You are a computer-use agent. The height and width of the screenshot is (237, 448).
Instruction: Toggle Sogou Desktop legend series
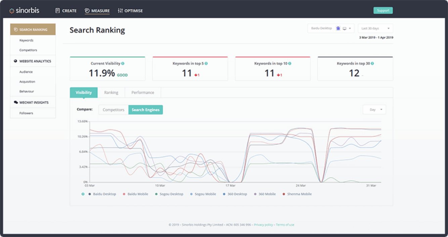[169, 194]
